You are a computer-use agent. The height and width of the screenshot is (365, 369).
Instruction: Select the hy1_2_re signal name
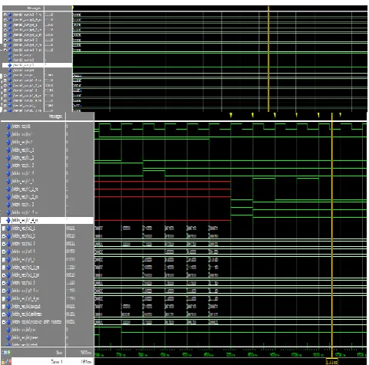click(x=25, y=268)
